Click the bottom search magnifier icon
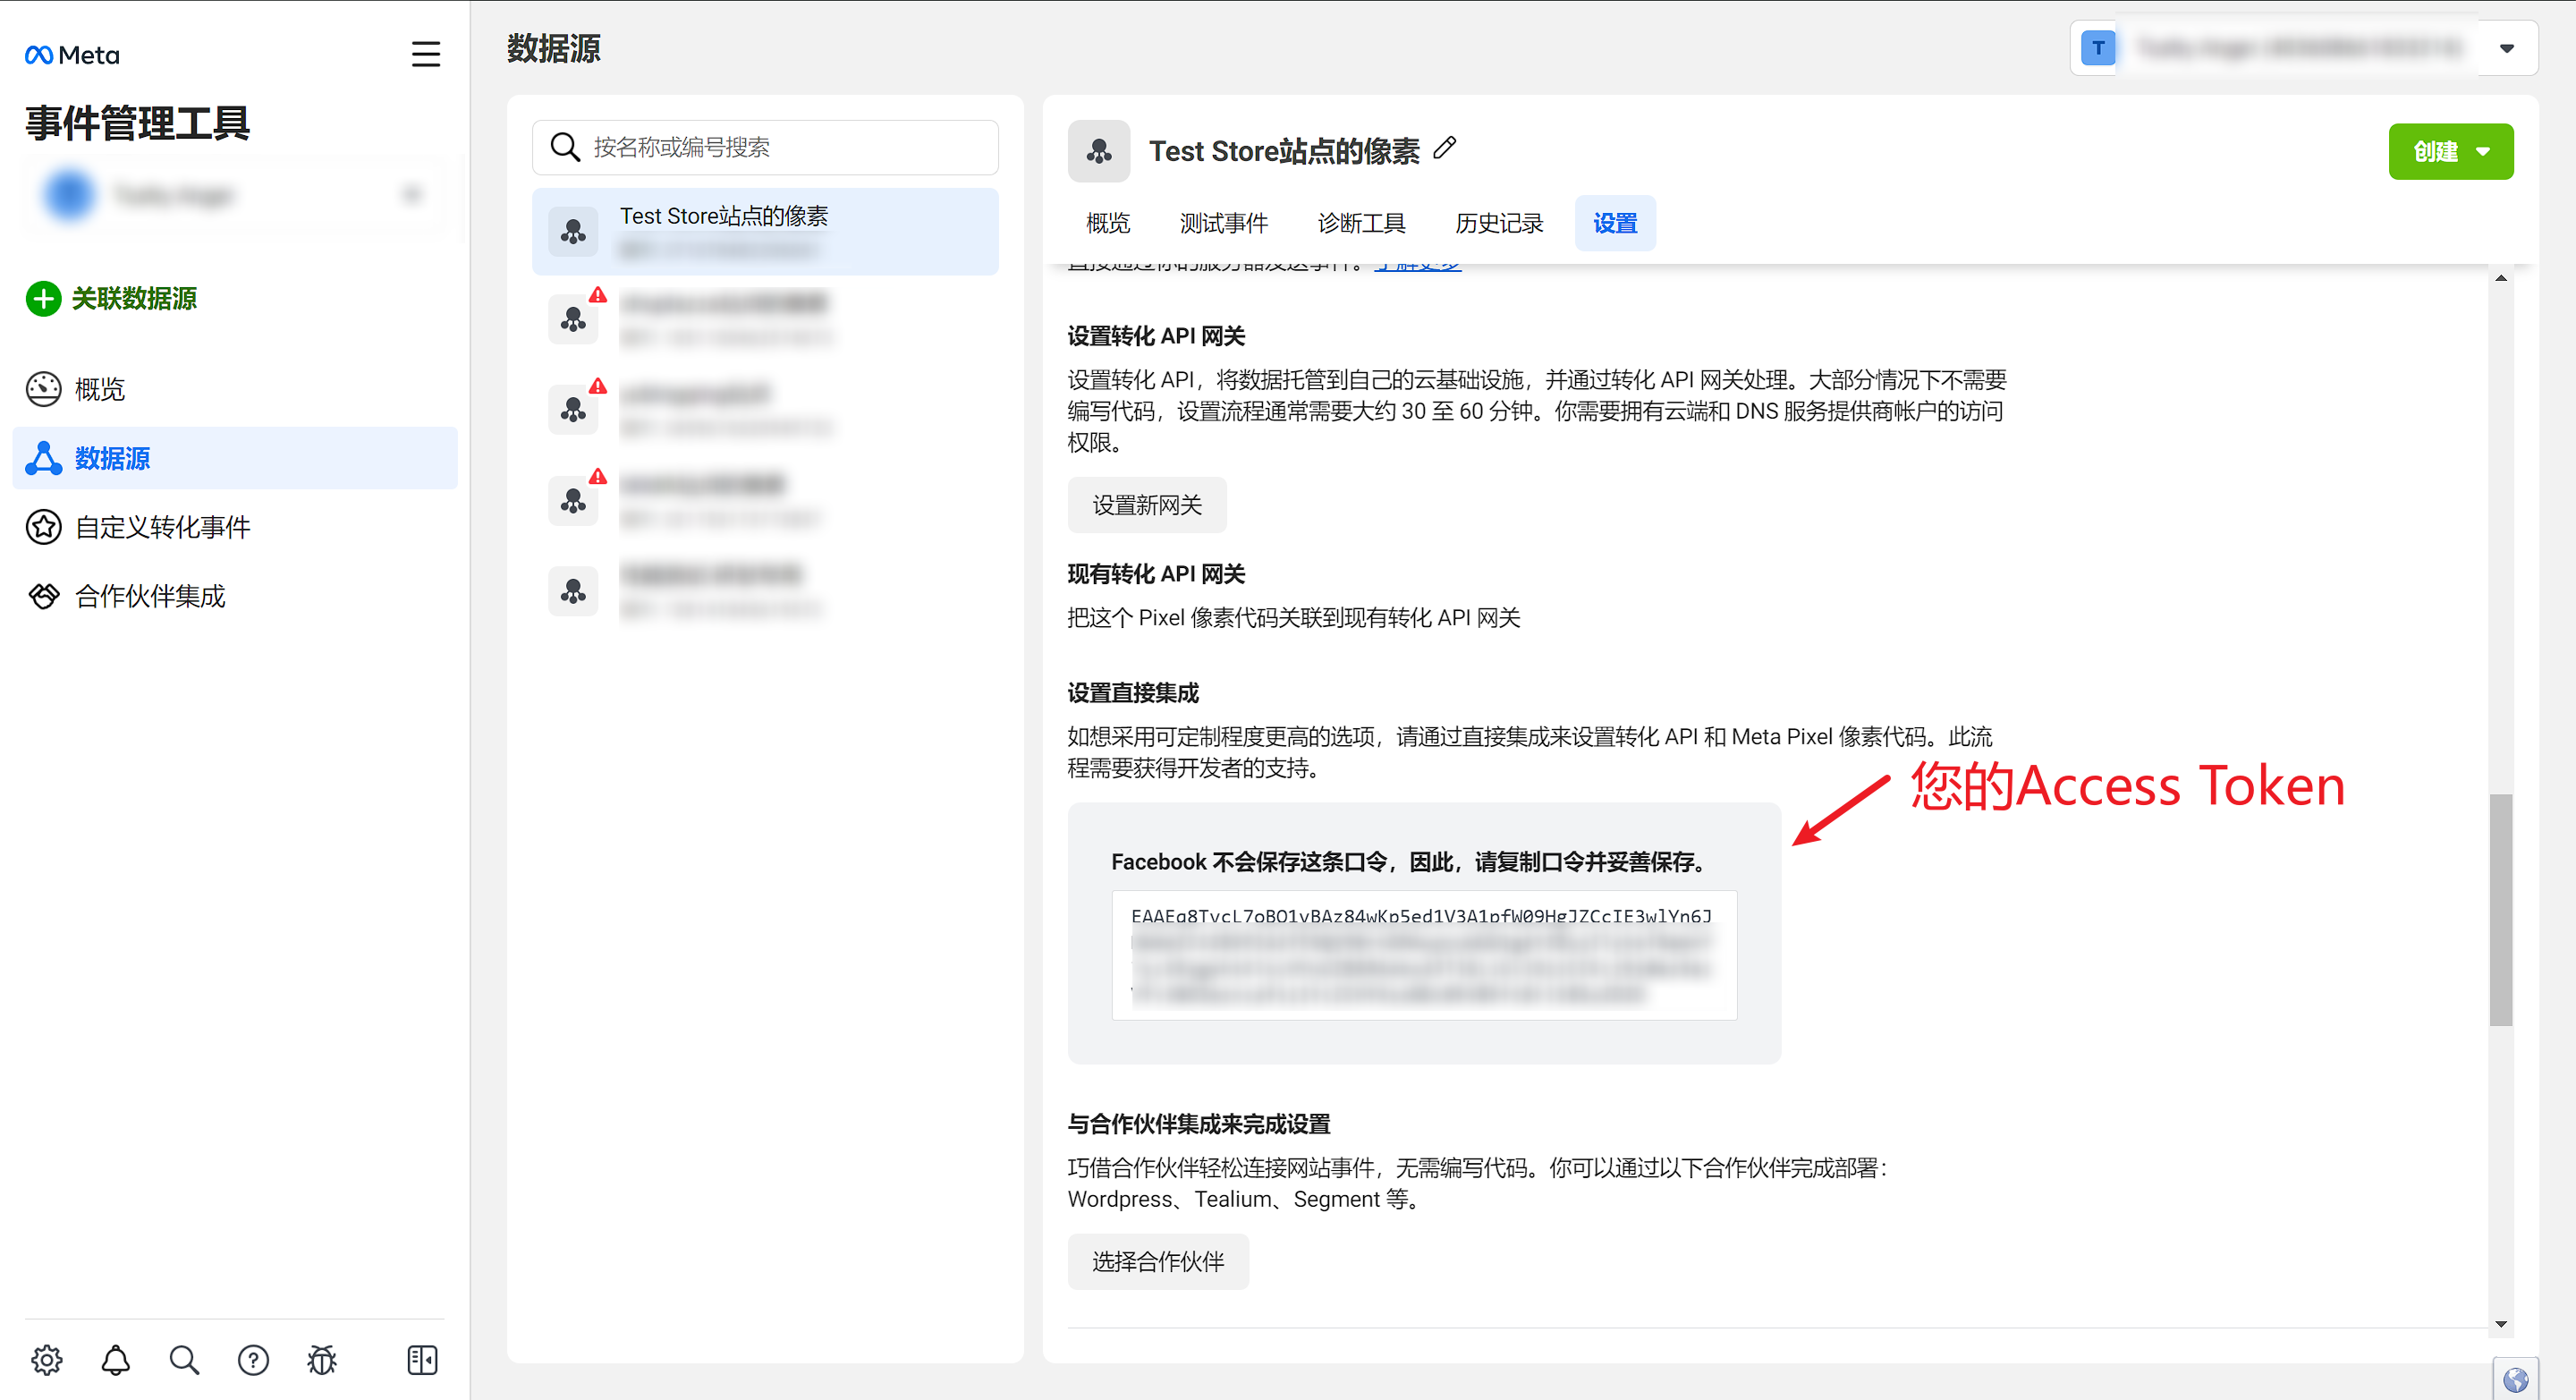The image size is (2576, 1400). [184, 1360]
